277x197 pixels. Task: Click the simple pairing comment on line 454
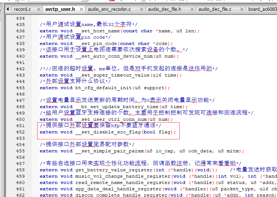click(87, 144)
